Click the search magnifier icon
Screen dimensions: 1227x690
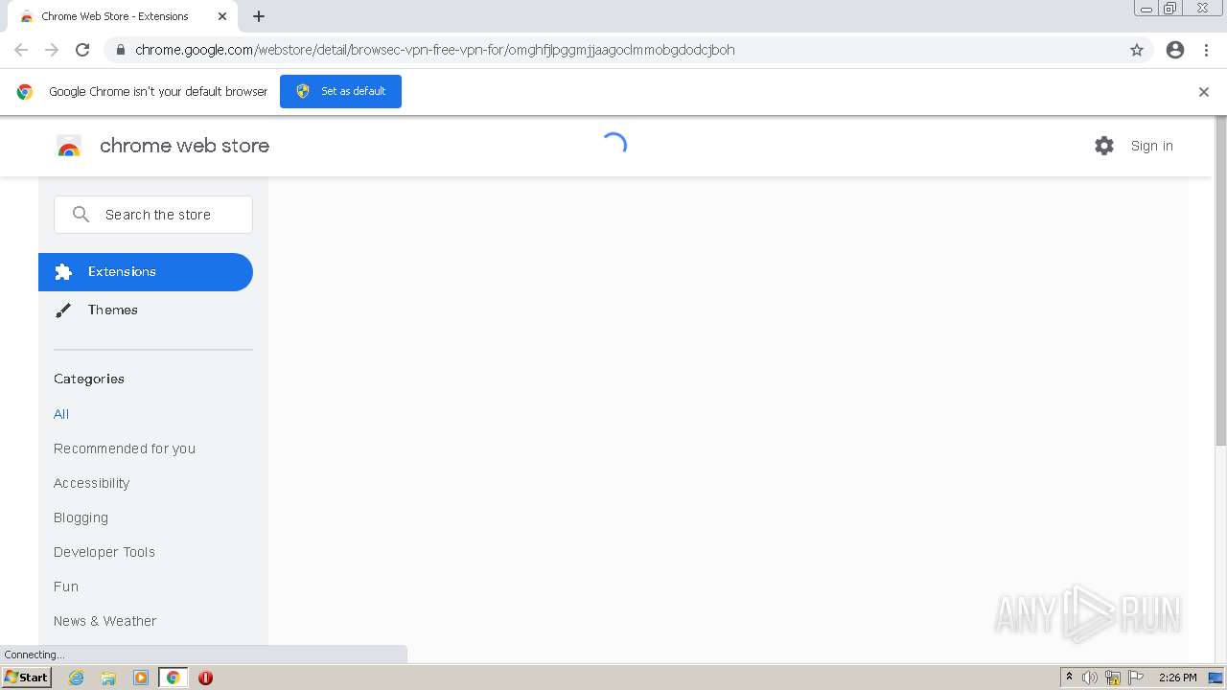81,215
